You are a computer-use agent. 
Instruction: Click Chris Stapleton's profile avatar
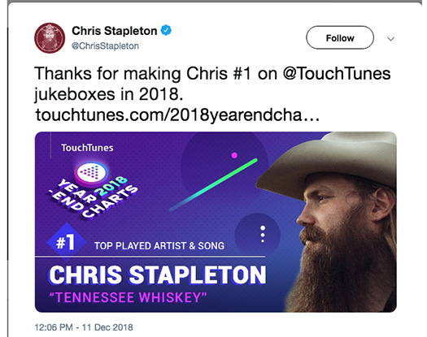click(50, 38)
